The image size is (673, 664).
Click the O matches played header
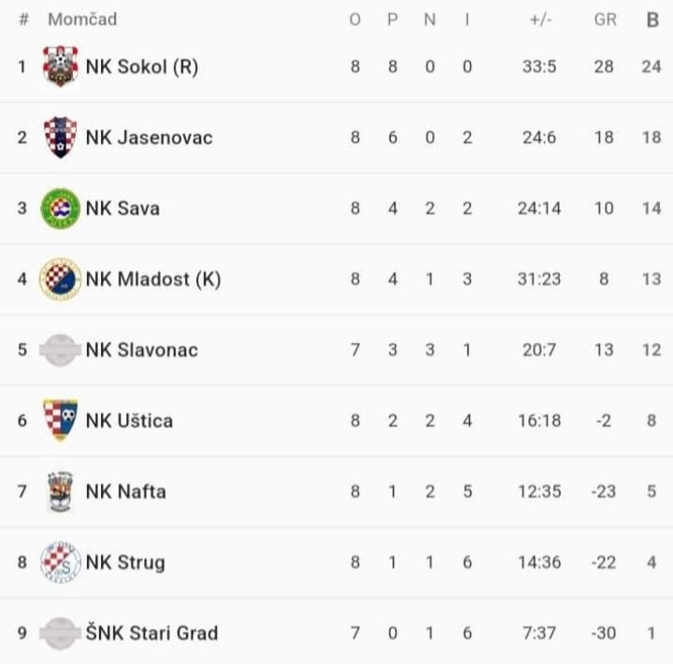click(355, 20)
